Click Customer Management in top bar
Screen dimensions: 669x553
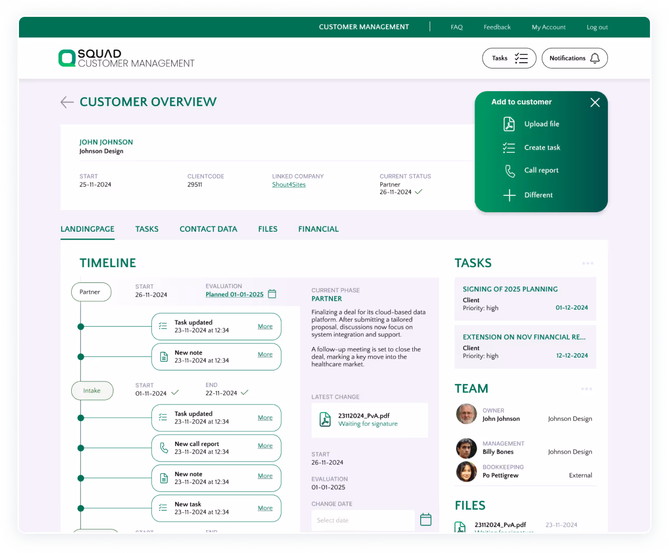pos(364,27)
